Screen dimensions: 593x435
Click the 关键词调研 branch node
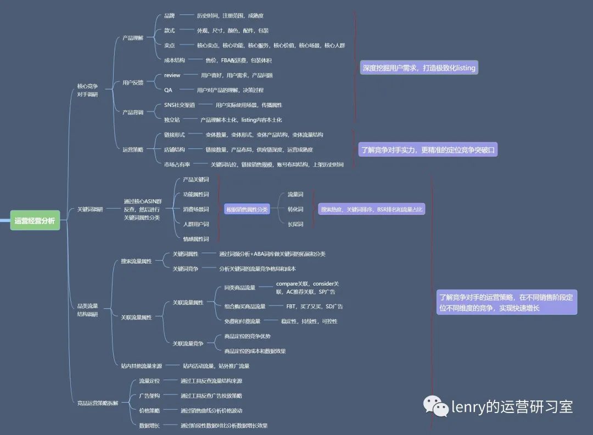click(x=90, y=209)
